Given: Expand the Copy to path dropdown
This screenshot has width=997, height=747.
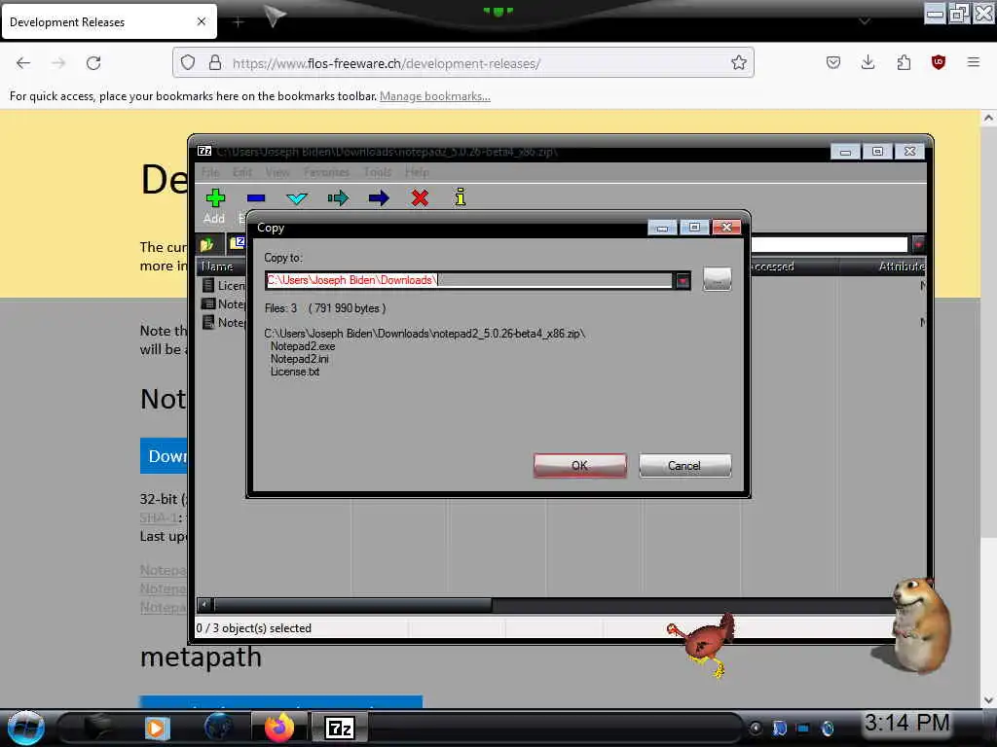Looking at the screenshot, I should click(683, 280).
